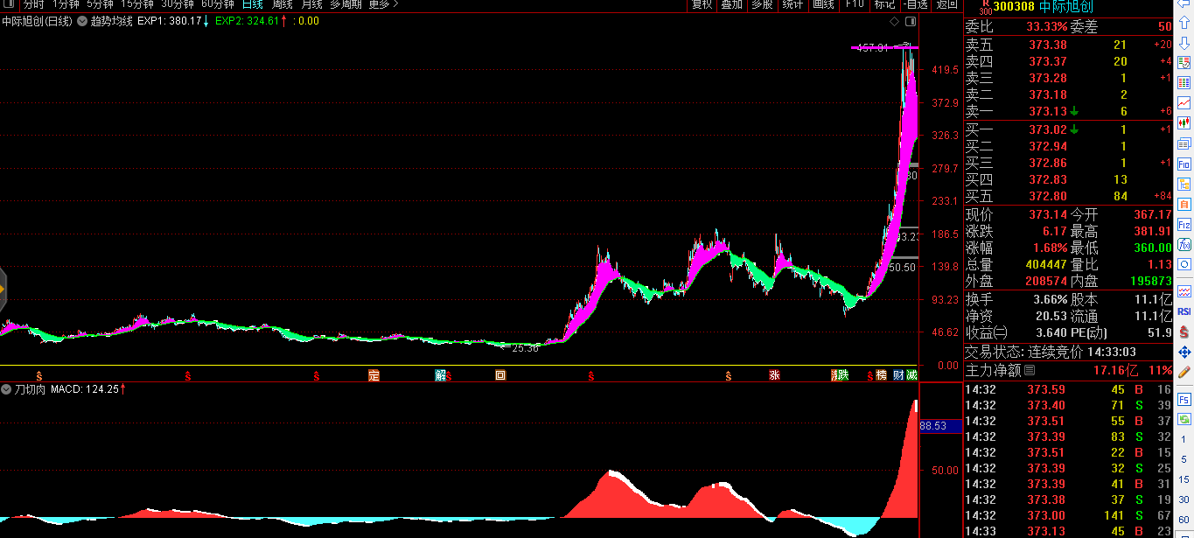
Task: Toggle the panel icon left of 分时
Action: 8,4
